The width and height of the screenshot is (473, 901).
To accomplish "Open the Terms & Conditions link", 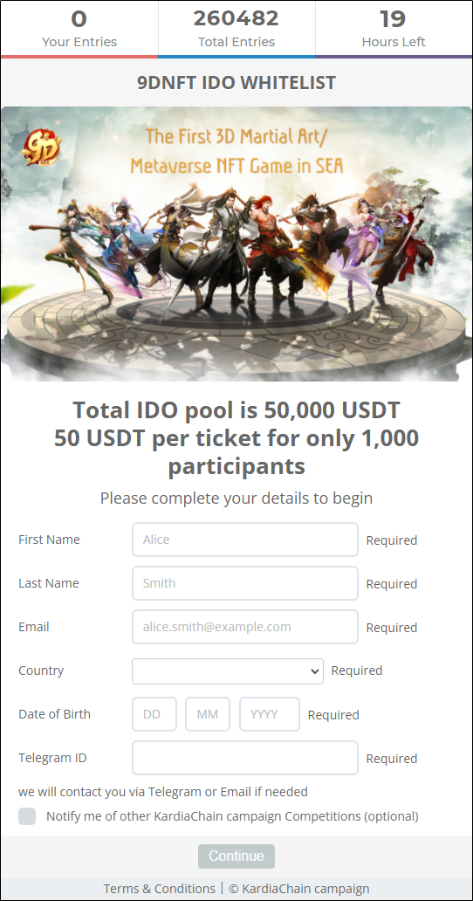I will pos(159,889).
